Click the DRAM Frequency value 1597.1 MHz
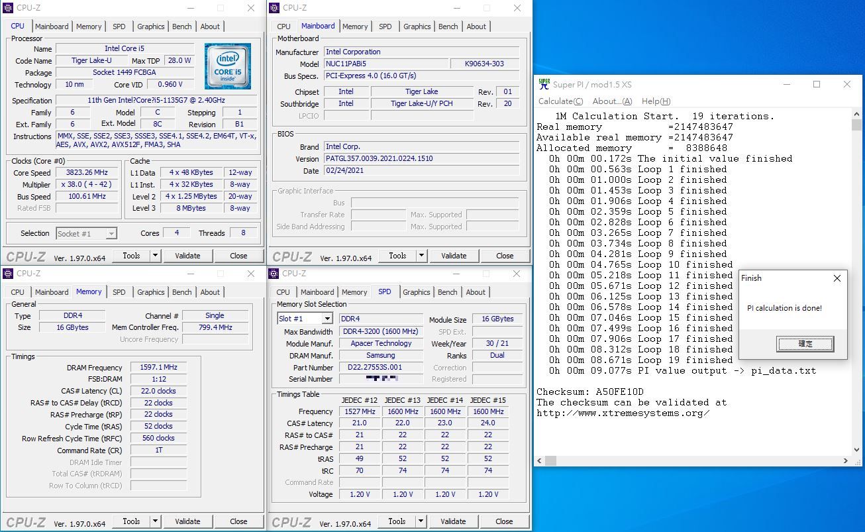This screenshot has height=532, width=865. (x=158, y=368)
